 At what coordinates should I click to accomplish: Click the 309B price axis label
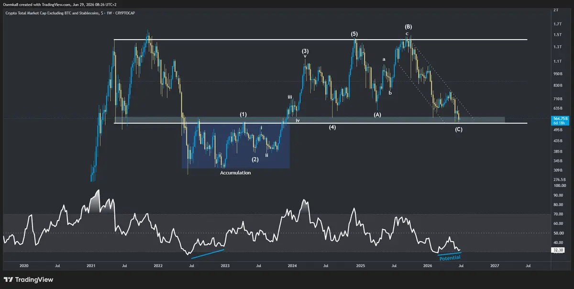[557, 170]
